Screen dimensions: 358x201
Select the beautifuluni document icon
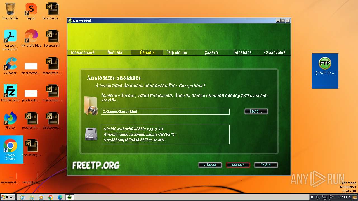click(x=52, y=11)
